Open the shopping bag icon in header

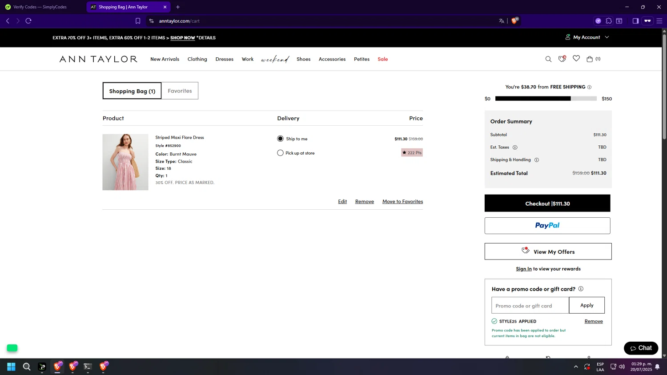click(590, 59)
